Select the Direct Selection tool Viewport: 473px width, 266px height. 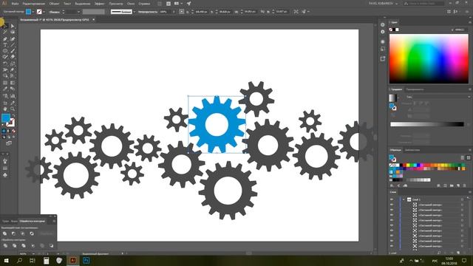[13, 27]
